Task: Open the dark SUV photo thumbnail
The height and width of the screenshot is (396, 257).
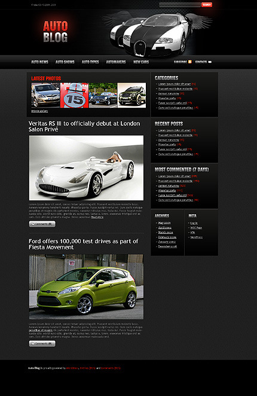Action: click(x=131, y=95)
